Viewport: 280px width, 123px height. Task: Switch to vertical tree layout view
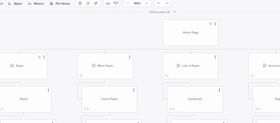point(80,3)
